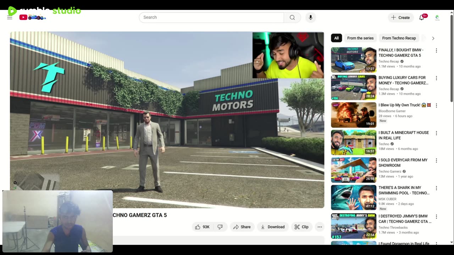This screenshot has height=255, width=454.
Task: Open options for BUYING LUXURY CARS video
Action: point(436,78)
